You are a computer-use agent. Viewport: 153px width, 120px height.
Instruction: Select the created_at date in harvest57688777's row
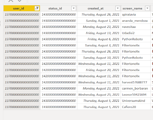99,82
